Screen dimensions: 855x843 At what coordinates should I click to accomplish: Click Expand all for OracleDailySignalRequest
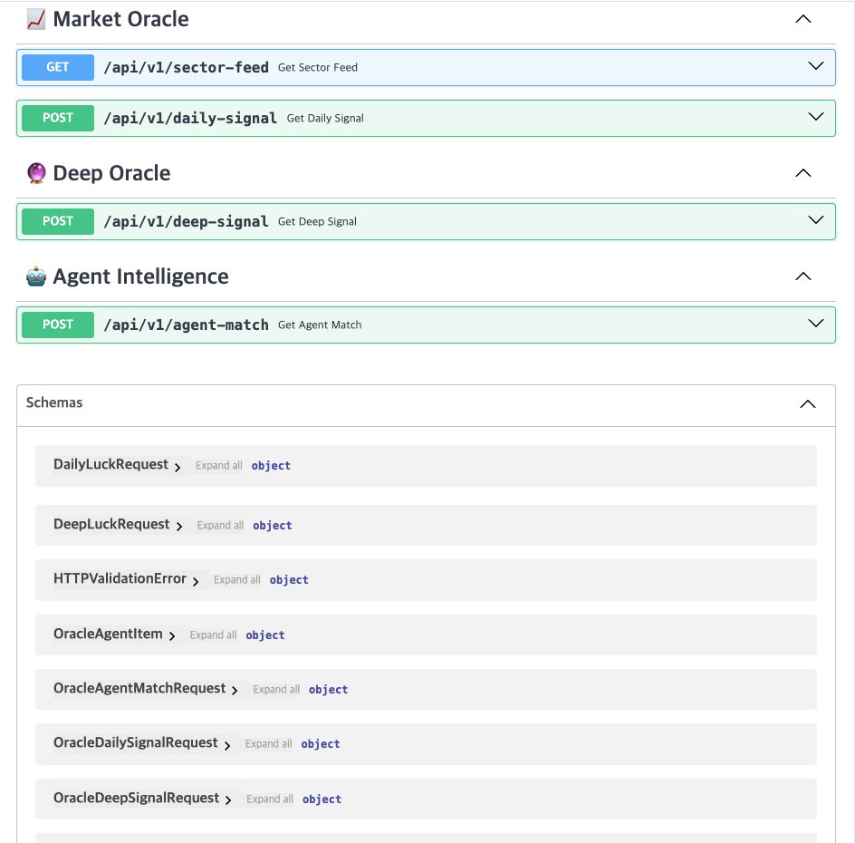point(268,743)
